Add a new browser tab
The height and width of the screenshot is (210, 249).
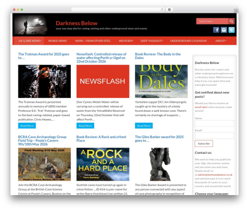pyautogui.click(x=236, y=11)
